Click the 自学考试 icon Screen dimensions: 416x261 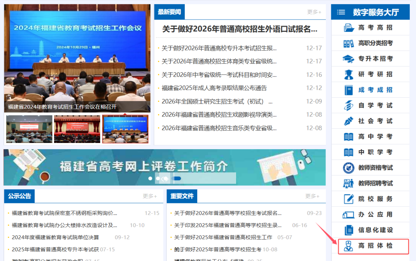[x=349, y=105]
